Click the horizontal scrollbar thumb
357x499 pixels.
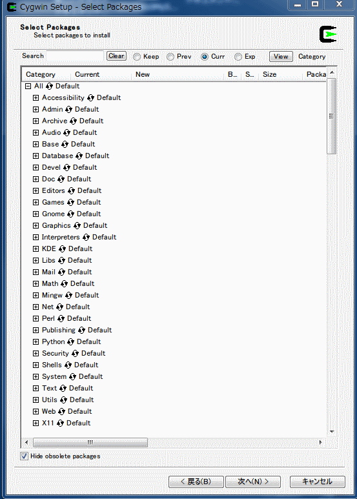pos(90,442)
